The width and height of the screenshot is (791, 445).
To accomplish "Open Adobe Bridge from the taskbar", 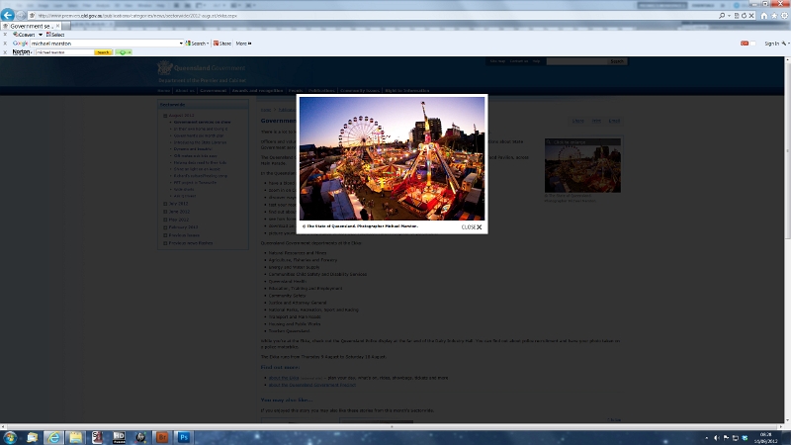I will coord(162,437).
